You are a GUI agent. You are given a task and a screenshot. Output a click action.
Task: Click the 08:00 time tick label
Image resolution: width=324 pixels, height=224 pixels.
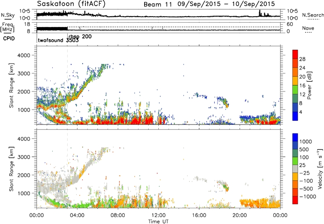pos(118,216)
